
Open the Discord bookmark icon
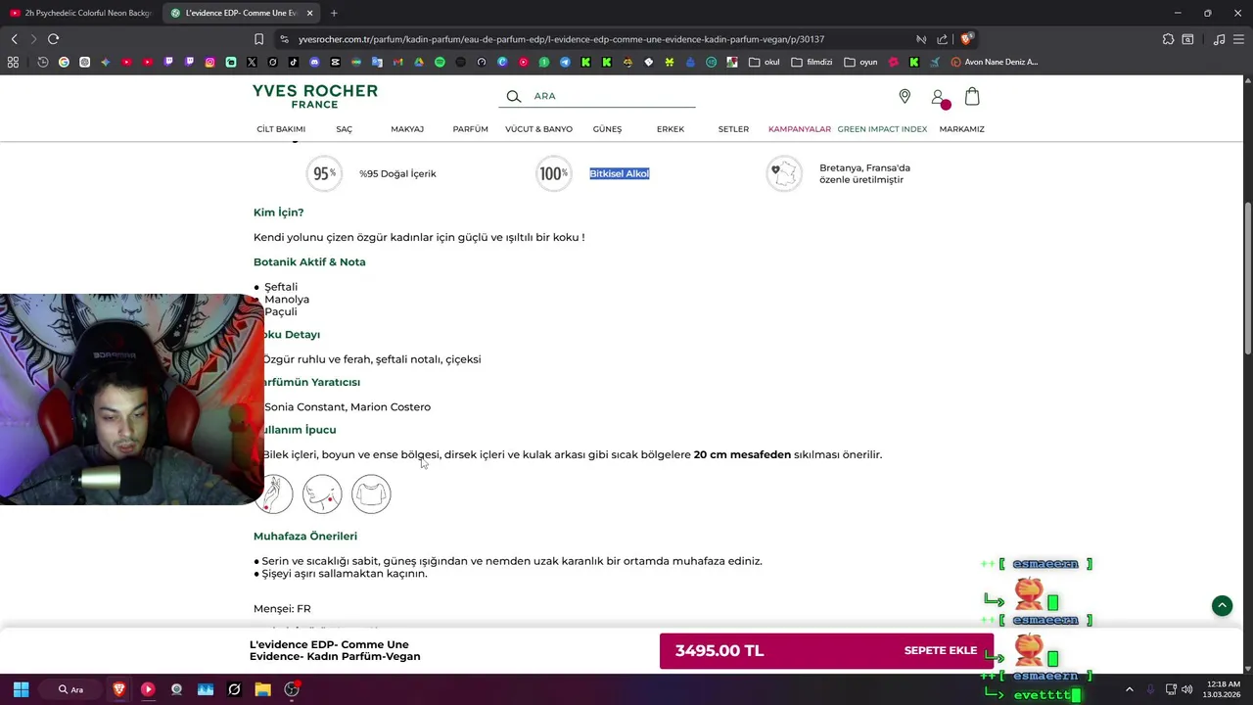pyautogui.click(x=314, y=62)
